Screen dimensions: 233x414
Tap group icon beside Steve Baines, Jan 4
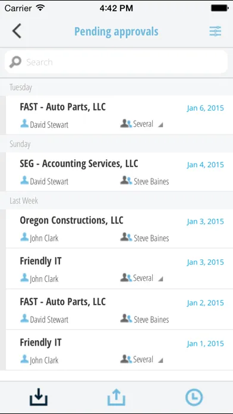click(126, 180)
